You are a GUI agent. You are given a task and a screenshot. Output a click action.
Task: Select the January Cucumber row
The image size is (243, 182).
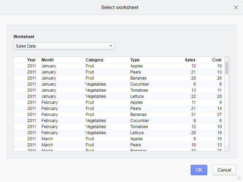tap(119, 84)
